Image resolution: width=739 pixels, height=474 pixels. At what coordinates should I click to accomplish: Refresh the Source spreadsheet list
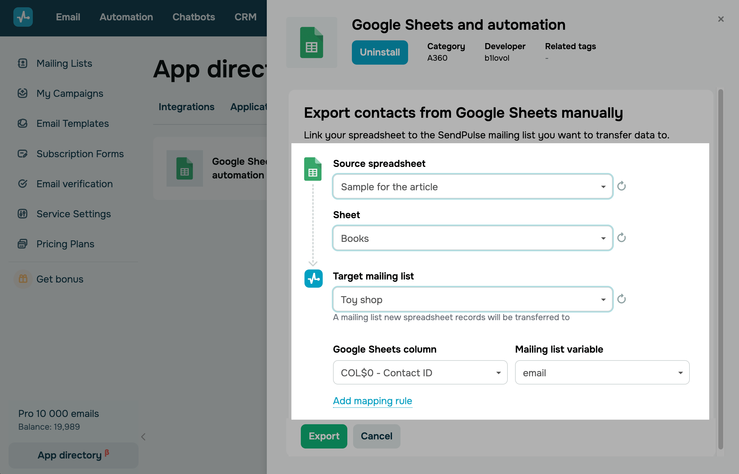pyautogui.click(x=621, y=186)
